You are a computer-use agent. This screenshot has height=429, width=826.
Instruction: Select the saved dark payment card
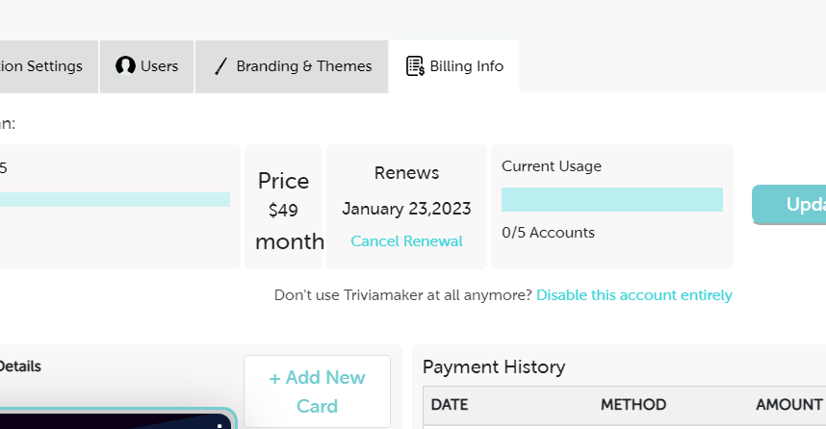116,419
